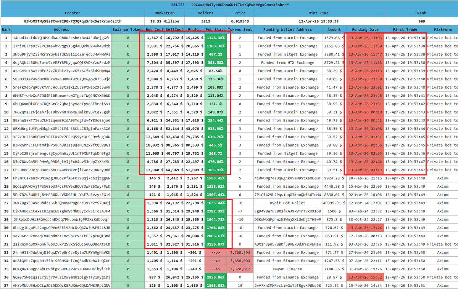Click the address starting with 4ojAQhtL38HqEofw

coord(61,62)
